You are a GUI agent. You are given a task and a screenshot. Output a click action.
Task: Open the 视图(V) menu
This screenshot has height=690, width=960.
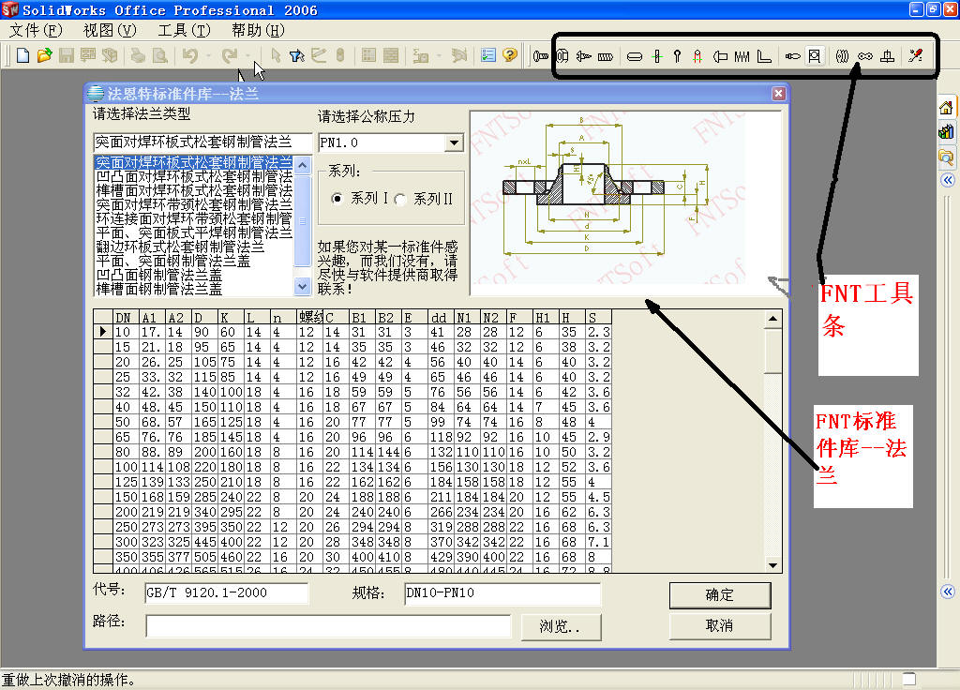110,30
